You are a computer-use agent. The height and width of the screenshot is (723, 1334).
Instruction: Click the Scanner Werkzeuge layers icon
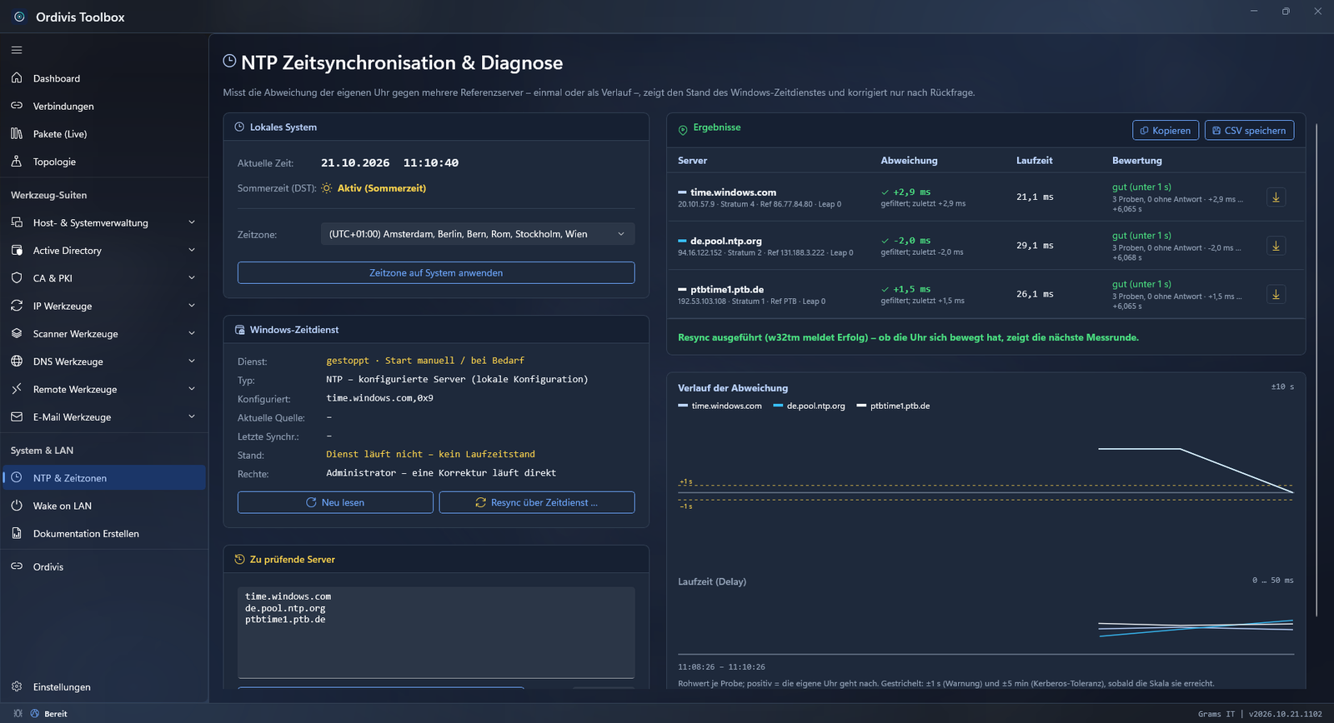[x=17, y=333]
